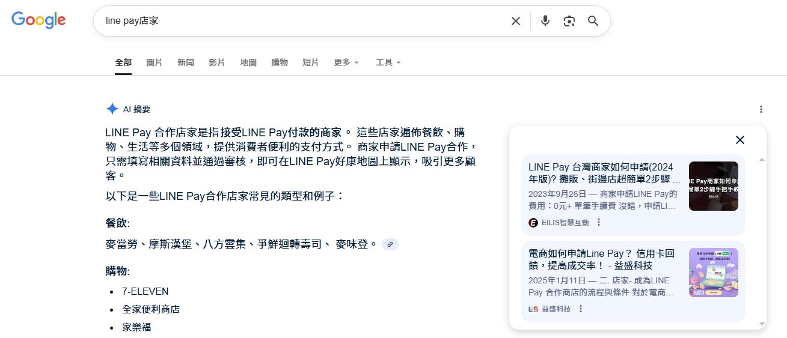787x338 pixels.
Task: Click the LINE Pay商家 article thumbnail
Action: [x=713, y=186]
